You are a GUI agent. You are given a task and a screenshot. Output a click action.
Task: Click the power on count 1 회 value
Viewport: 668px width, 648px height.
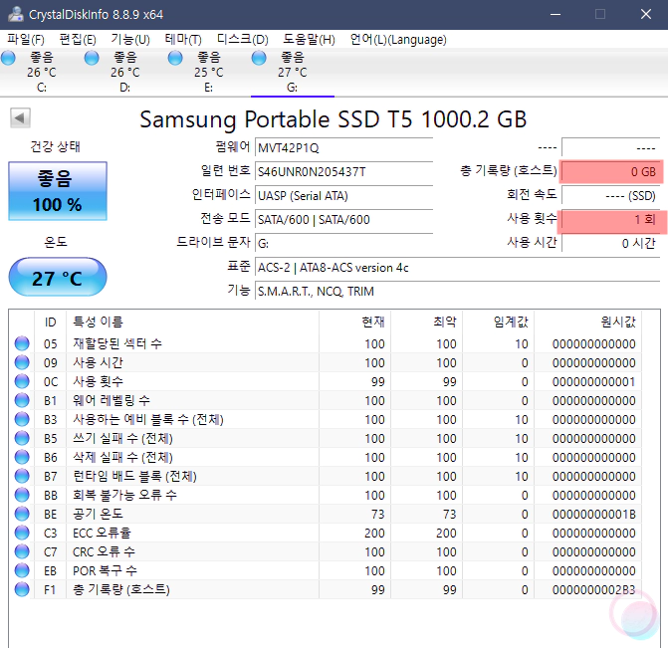(x=611, y=219)
